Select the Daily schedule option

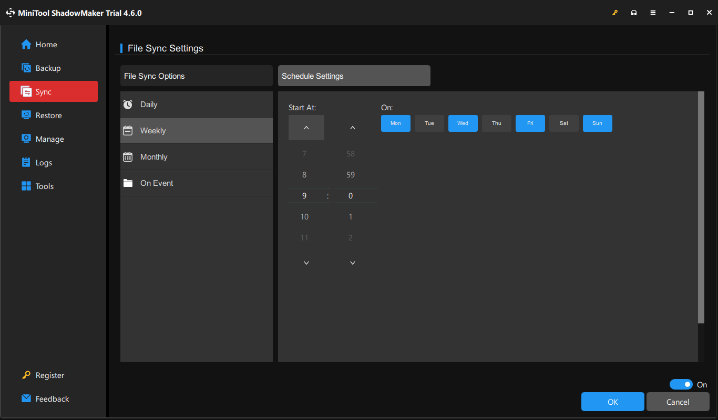pos(197,104)
